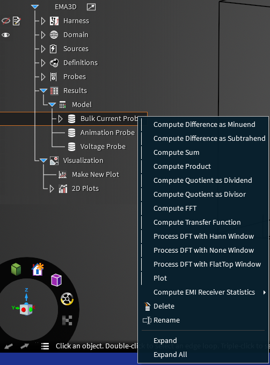Image resolution: width=270 pixels, height=365 pixels.
Task: Select the Bulk Current Probe row
Action: 74,119
